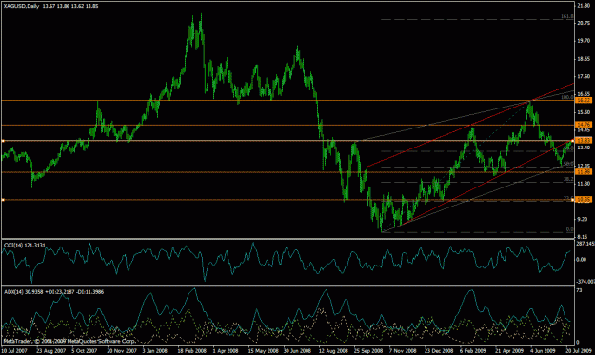This screenshot has height=355, width=595.
Task: Click the 15.50 price scale value
Action: click(x=584, y=112)
